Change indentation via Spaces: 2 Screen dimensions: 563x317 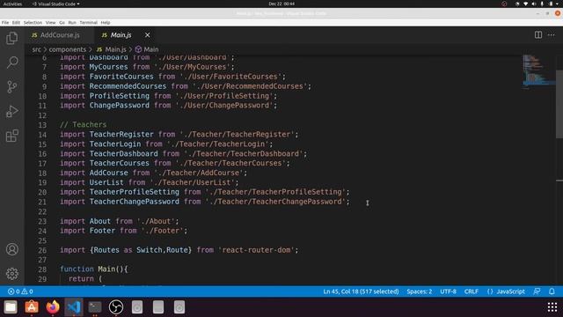pos(420,291)
